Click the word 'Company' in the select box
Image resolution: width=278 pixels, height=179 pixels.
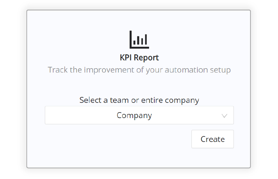tap(134, 116)
